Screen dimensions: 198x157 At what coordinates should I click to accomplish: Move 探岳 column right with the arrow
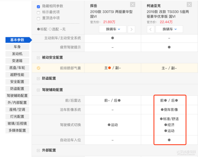131,29
